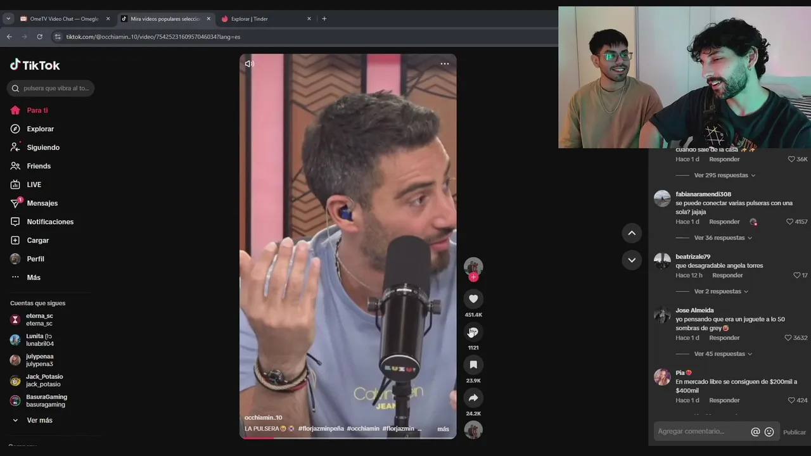Expand Ver 2 respuestas
The height and width of the screenshot is (456, 811).
click(x=721, y=291)
